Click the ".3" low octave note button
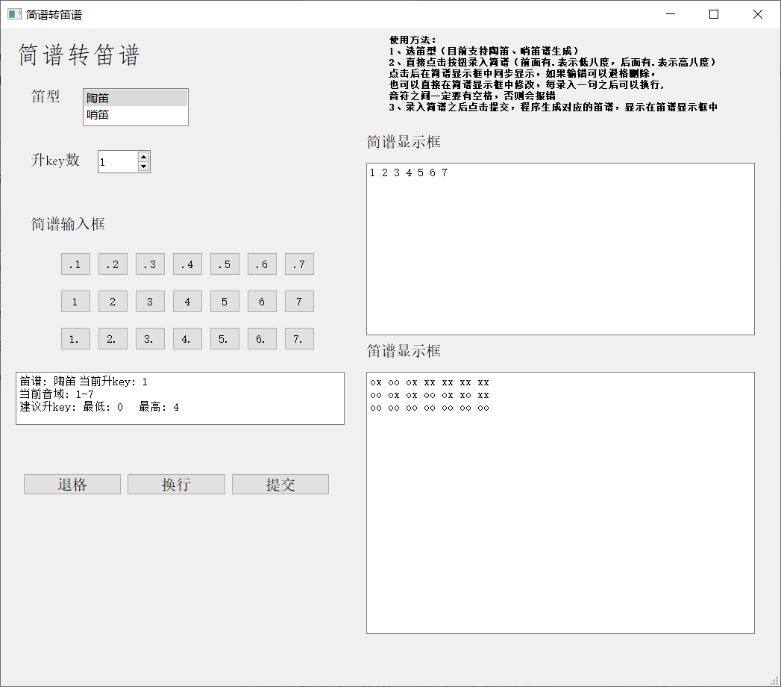The image size is (781, 687). click(150, 264)
